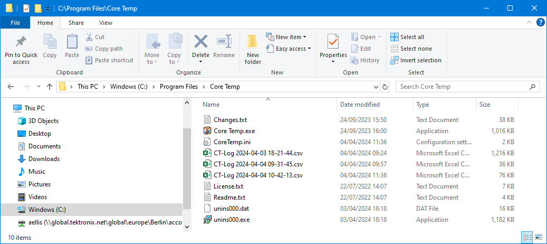Screen dimensions: 547x244
Task: Click History in the ribbon
Action: (365, 60)
